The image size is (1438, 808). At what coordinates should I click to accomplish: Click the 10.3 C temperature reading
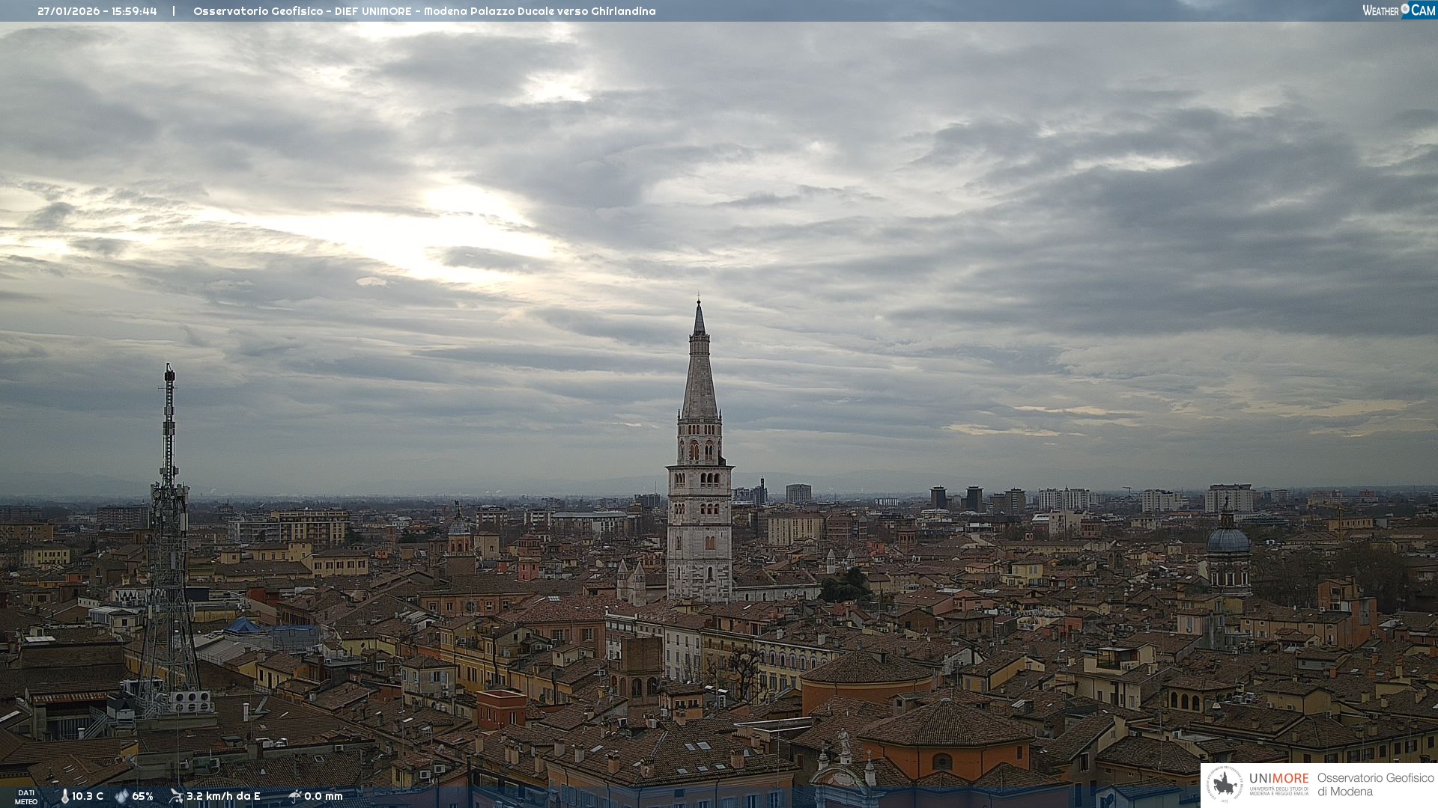coord(88,796)
